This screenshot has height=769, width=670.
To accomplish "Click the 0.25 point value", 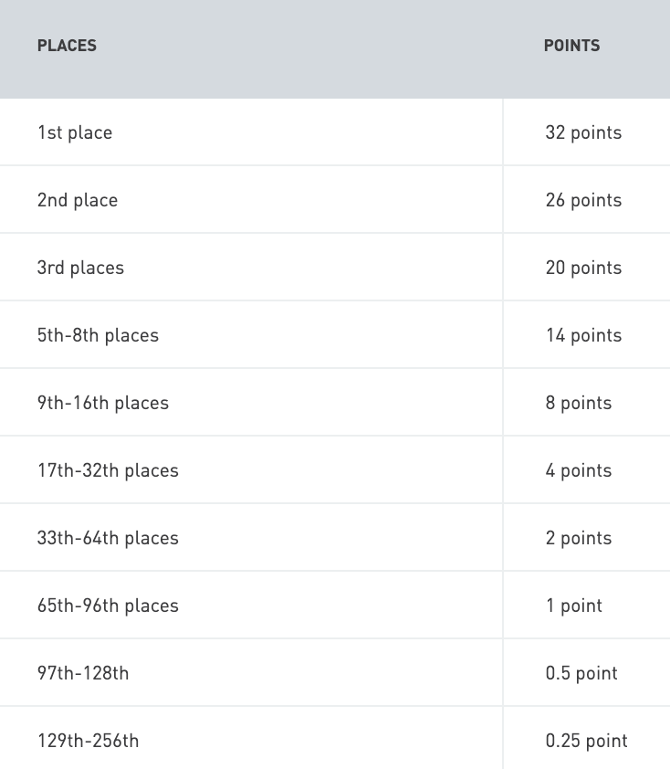I will [586, 741].
